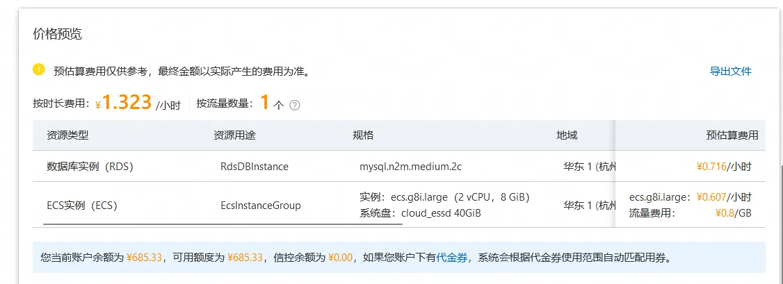This screenshot has width=783, height=284.
Task: Click the table's horizontal scrollbar
Action: [x=223, y=224]
